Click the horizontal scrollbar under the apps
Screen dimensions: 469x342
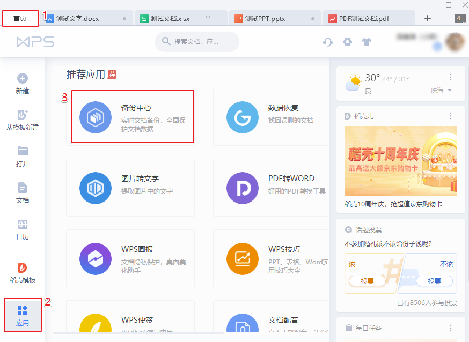point(138,332)
